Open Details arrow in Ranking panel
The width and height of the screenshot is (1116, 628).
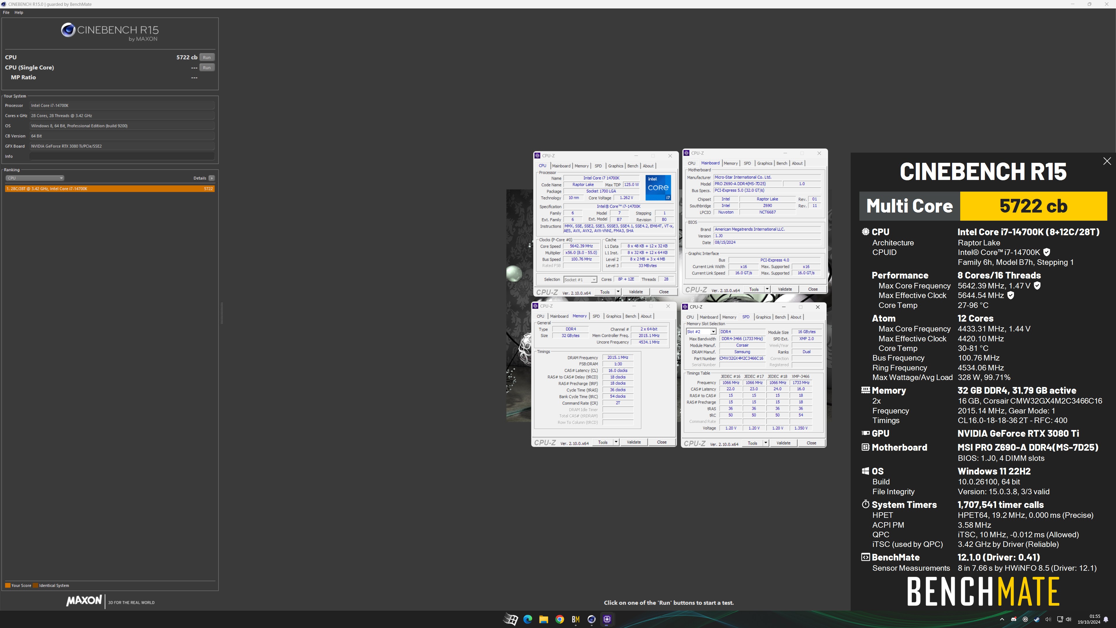coord(211,178)
